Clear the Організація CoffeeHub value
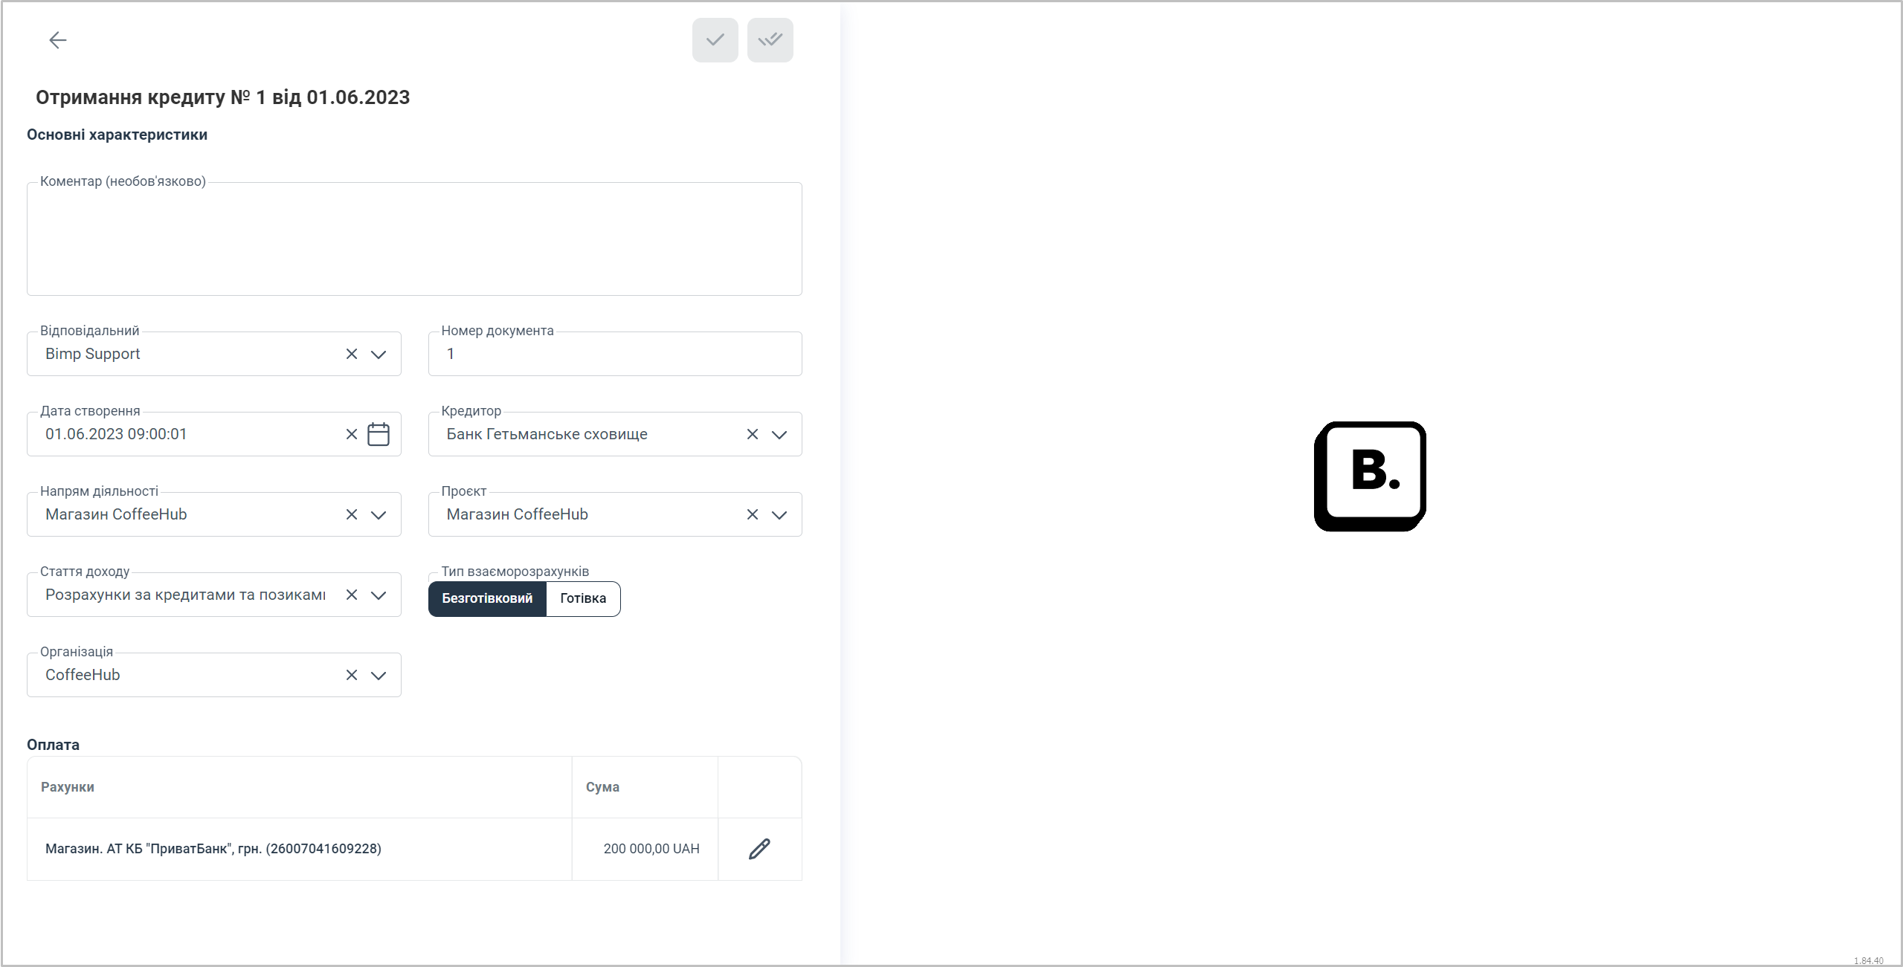Screen dimensions: 1903x967 pyautogui.click(x=352, y=675)
